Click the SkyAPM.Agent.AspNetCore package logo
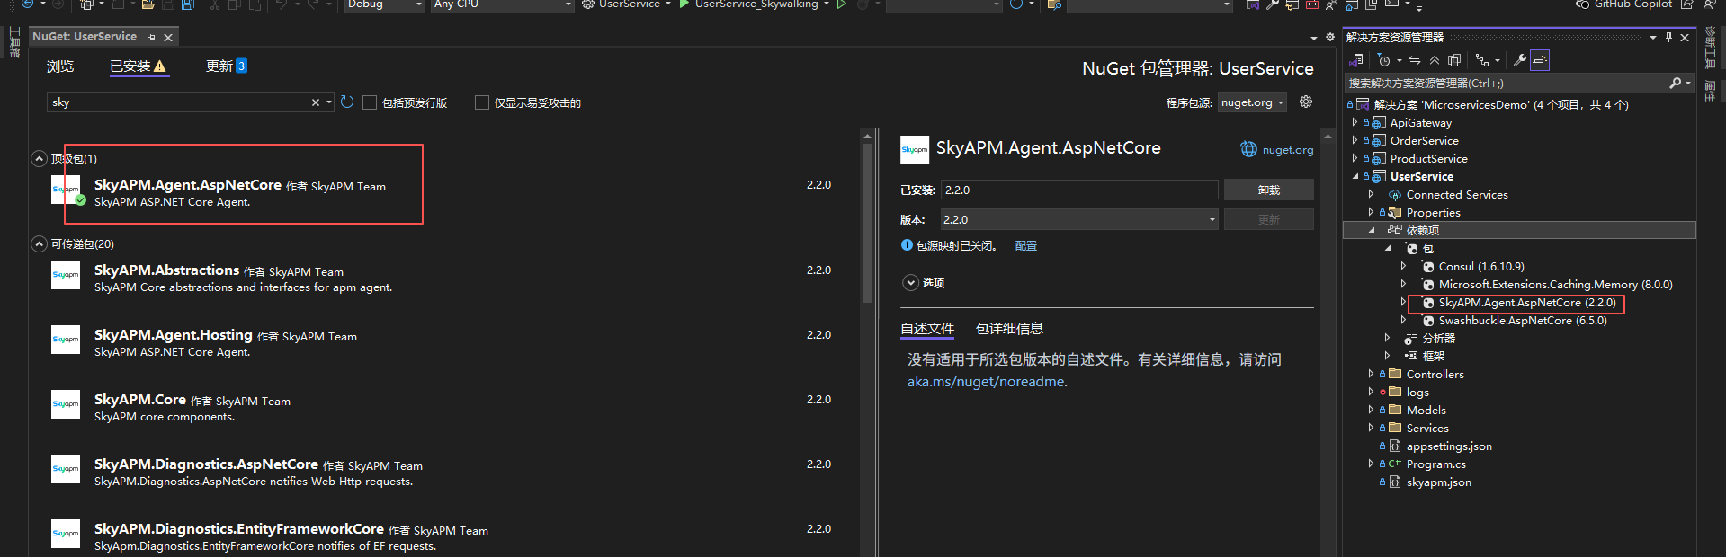1726x557 pixels. pos(915,150)
